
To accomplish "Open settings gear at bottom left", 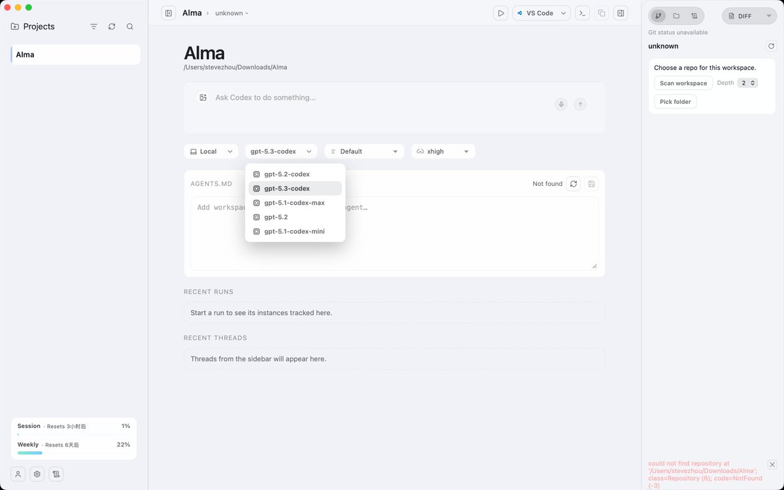I will pyautogui.click(x=37, y=474).
